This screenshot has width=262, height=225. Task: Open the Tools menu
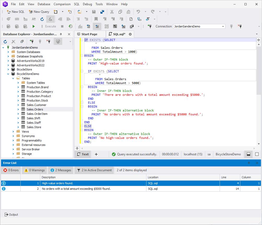coord(99,4)
